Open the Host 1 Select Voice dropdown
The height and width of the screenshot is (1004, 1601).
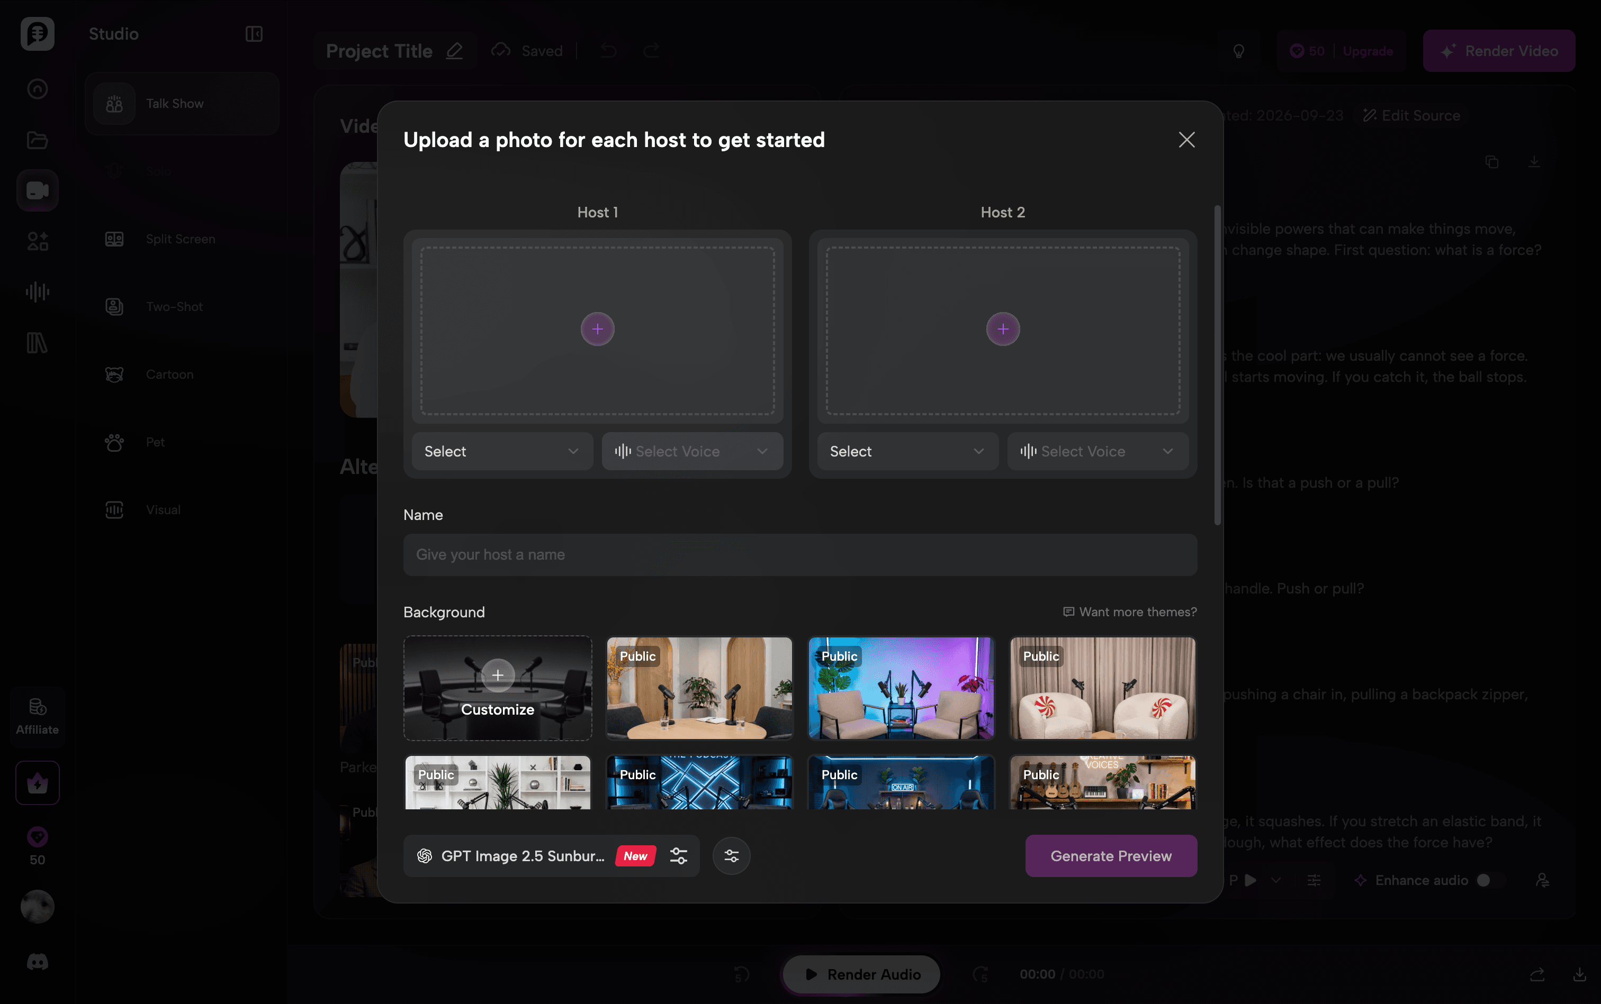[692, 452]
